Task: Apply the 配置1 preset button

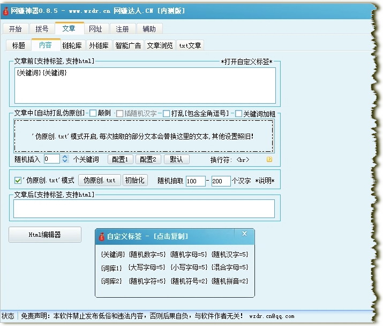Action: click(x=120, y=159)
